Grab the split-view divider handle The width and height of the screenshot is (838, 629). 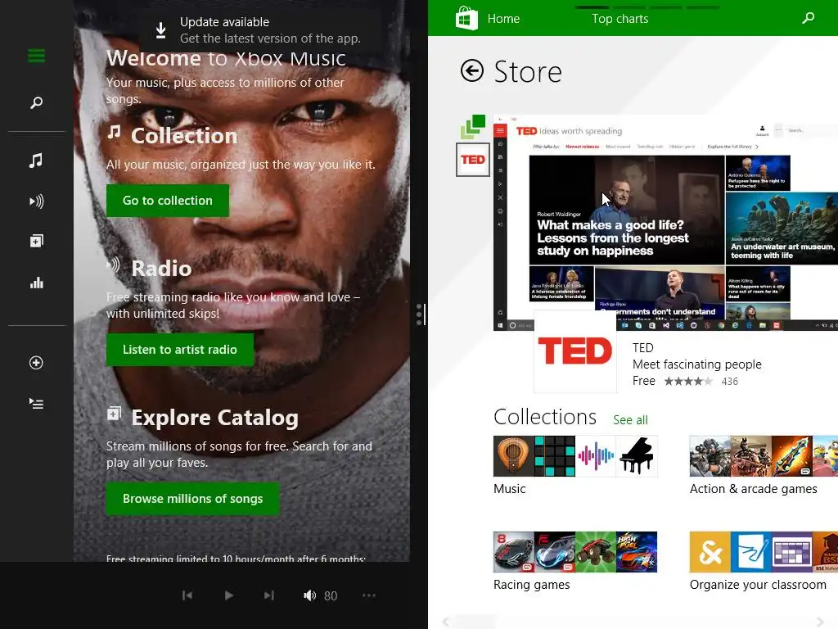421,314
